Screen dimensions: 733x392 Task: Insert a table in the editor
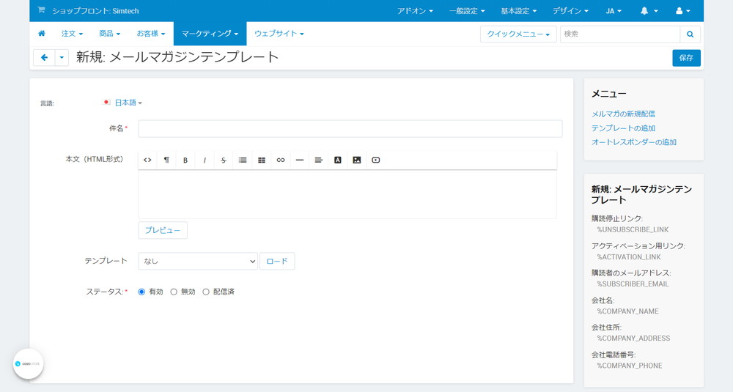click(262, 160)
